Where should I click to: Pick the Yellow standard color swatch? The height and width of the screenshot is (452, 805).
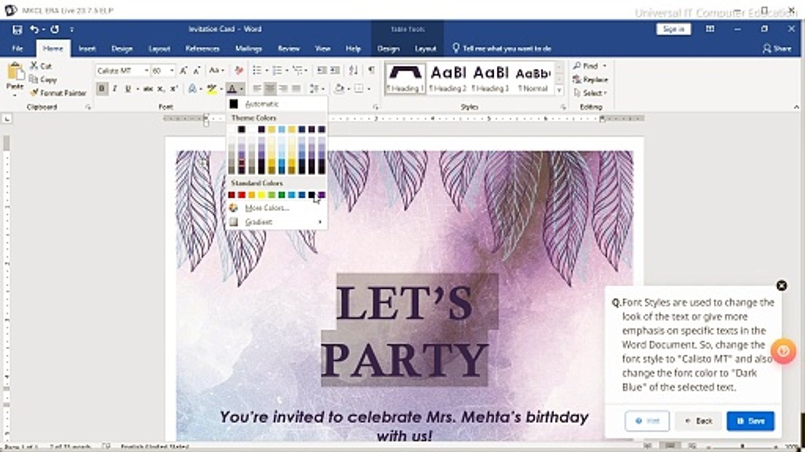pos(262,195)
